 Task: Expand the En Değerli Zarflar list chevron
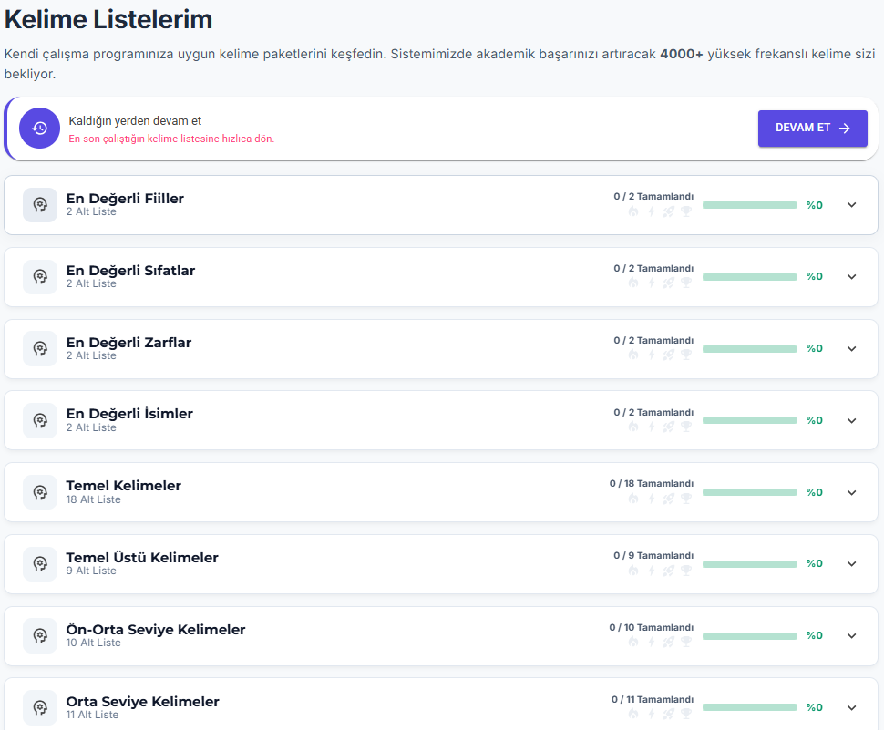(852, 348)
